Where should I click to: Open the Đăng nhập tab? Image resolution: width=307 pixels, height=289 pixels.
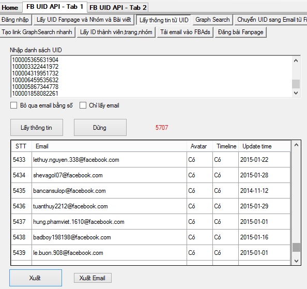click(15, 20)
